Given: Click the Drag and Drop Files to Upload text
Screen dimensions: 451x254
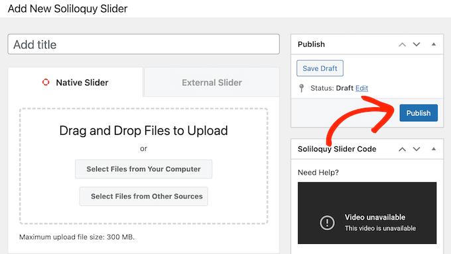Looking at the screenshot, I should click(x=143, y=131).
